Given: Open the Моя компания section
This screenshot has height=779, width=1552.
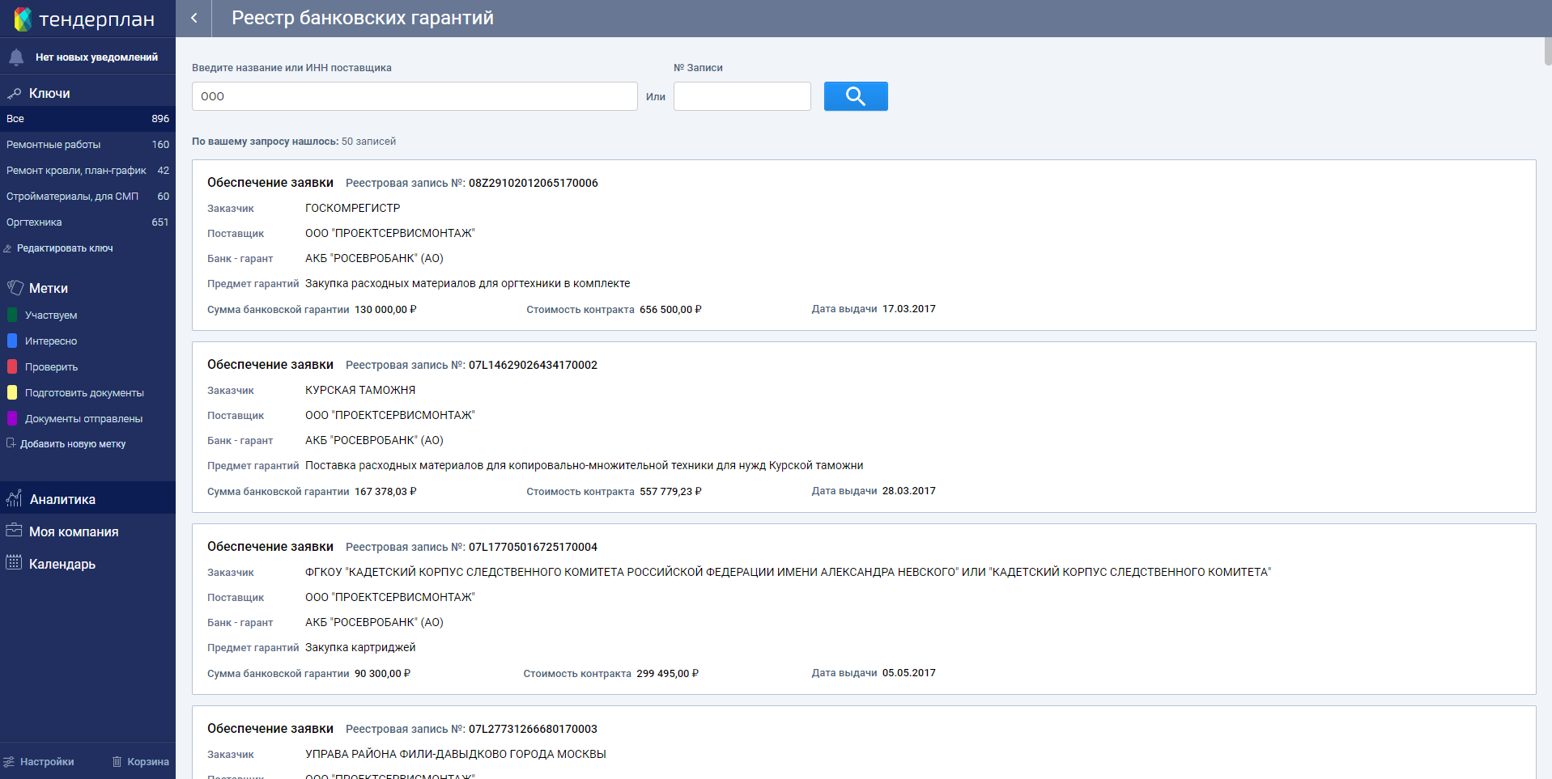Looking at the screenshot, I should point(74,531).
